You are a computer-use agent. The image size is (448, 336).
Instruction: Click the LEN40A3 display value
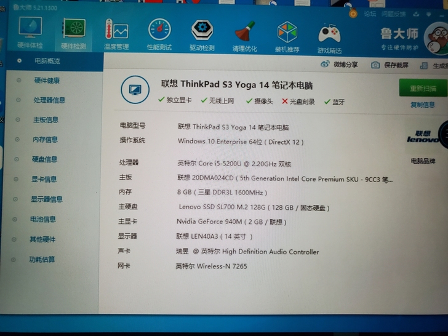[x=214, y=236]
